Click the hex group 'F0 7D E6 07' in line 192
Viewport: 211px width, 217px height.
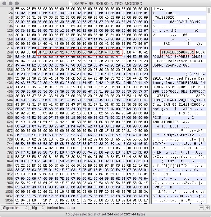click(x=137, y=44)
